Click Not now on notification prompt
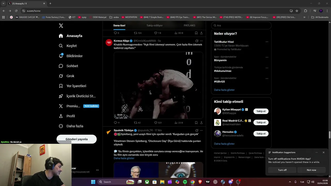Screen dimensions: 331x186 311,170
